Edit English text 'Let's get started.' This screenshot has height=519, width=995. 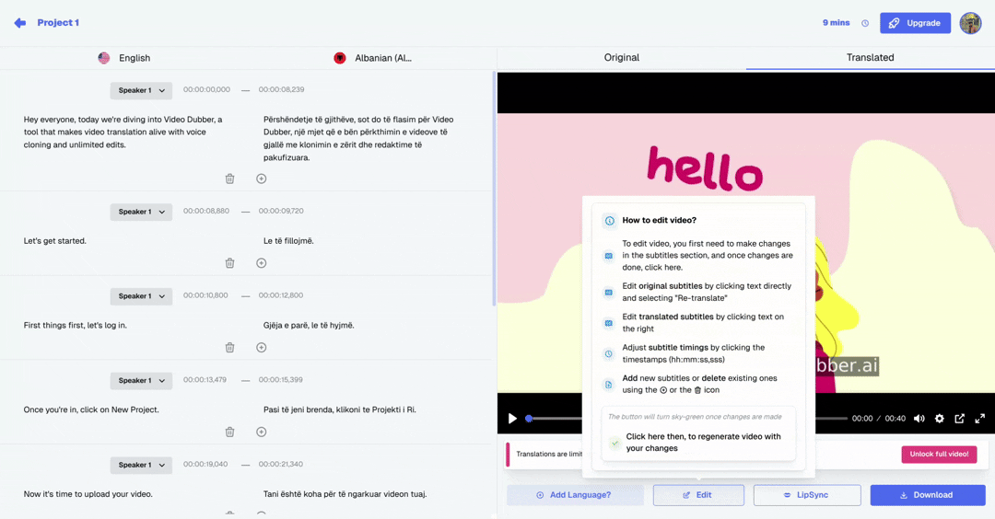54,241
